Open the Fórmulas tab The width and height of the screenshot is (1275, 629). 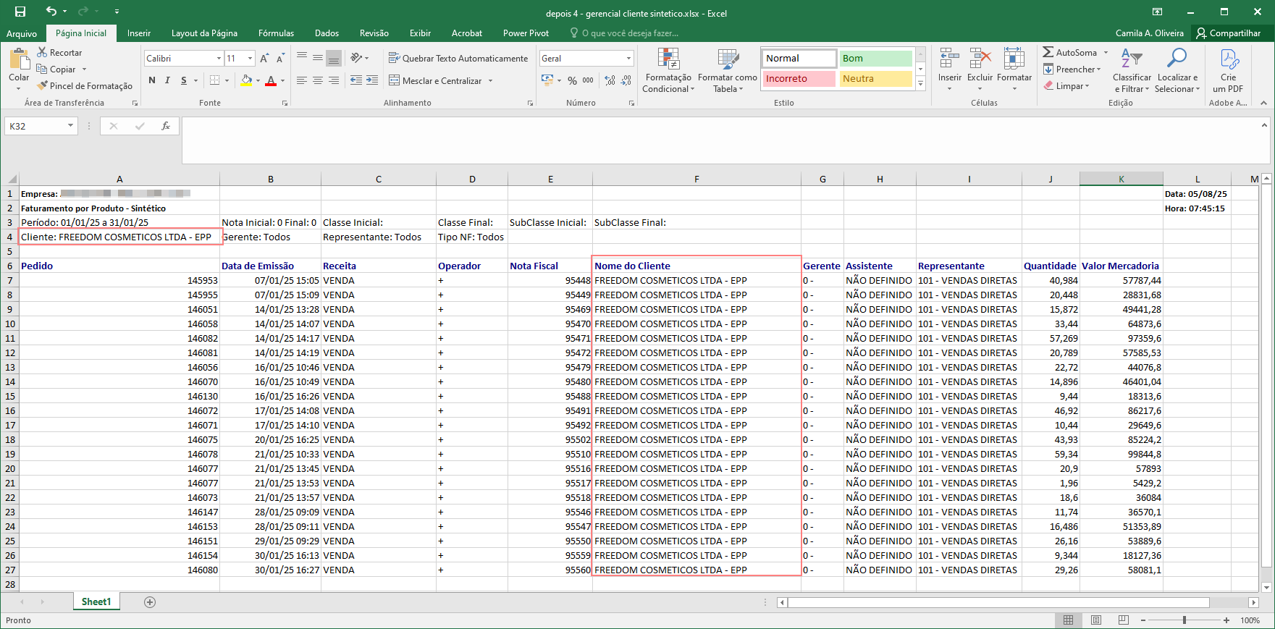(276, 33)
